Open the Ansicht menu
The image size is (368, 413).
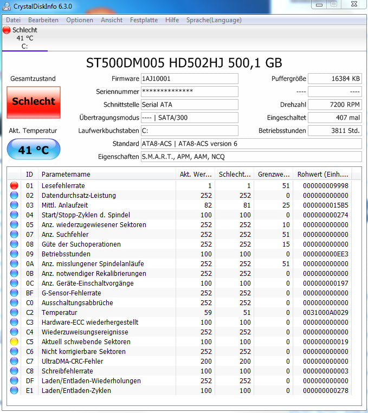112,20
